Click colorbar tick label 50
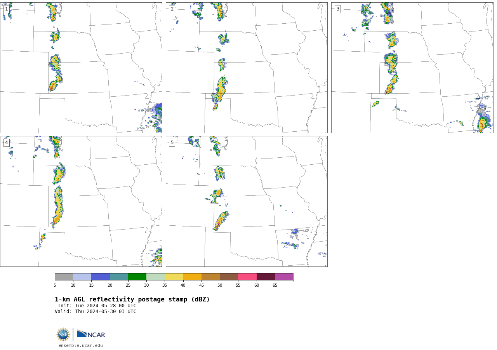Viewport: 497px width, 350px height. point(220,286)
